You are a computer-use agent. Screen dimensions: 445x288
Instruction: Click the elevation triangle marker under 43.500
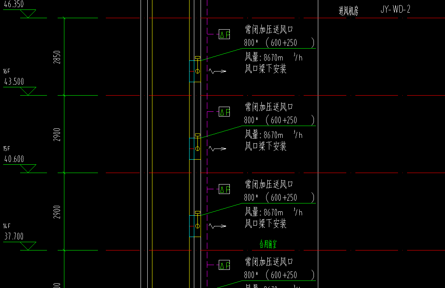click(x=28, y=91)
